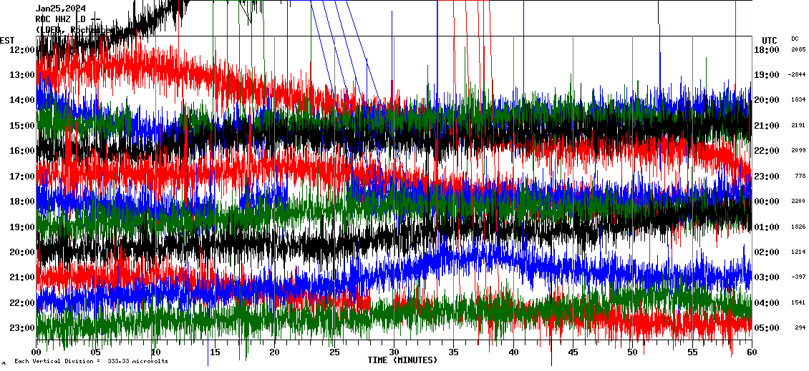Image resolution: width=809 pixels, height=371 pixels.
Task: Click the TIME (MINUTES) axis title
Action: 402,360
